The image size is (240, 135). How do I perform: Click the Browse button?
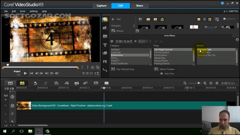117,31
